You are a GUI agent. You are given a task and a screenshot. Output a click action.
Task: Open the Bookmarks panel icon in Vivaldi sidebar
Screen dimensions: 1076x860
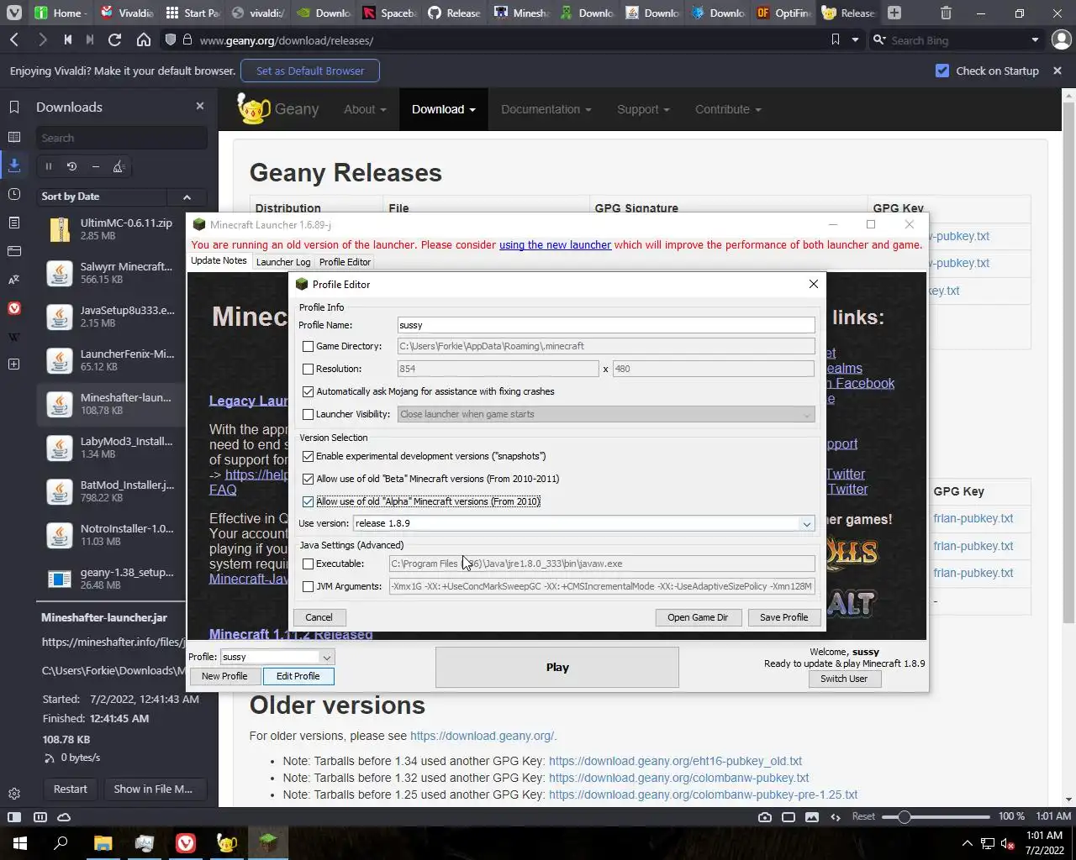[x=14, y=107]
